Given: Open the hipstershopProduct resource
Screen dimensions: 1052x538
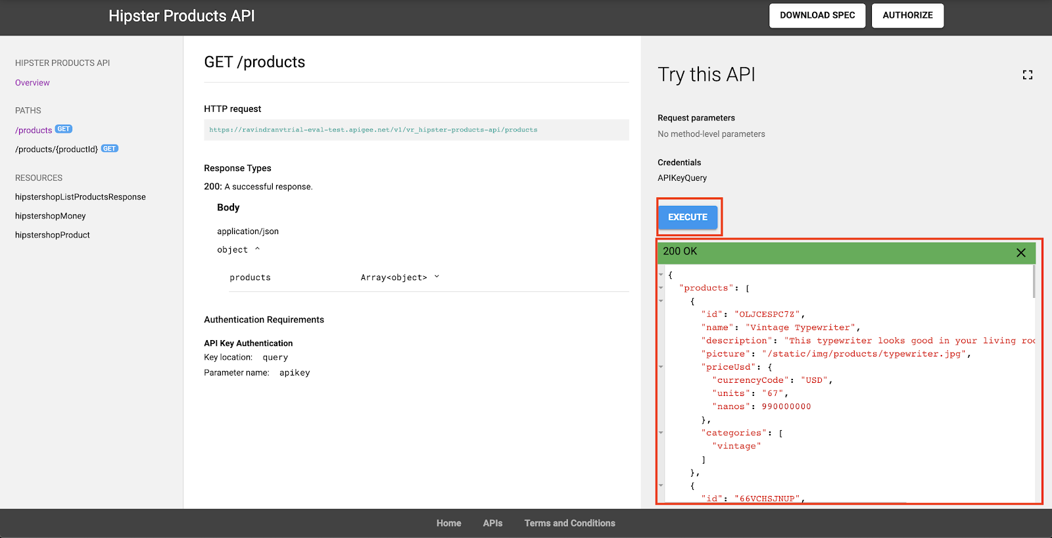Looking at the screenshot, I should pyautogui.click(x=53, y=235).
